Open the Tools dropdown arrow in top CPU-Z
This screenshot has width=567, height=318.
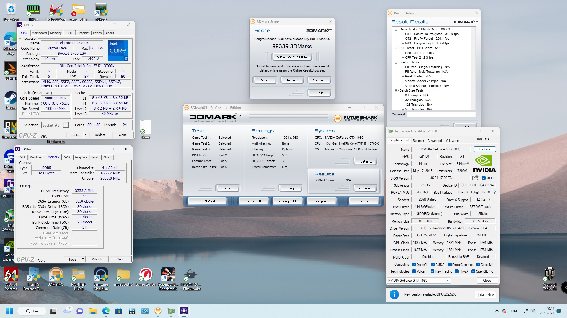point(86,135)
